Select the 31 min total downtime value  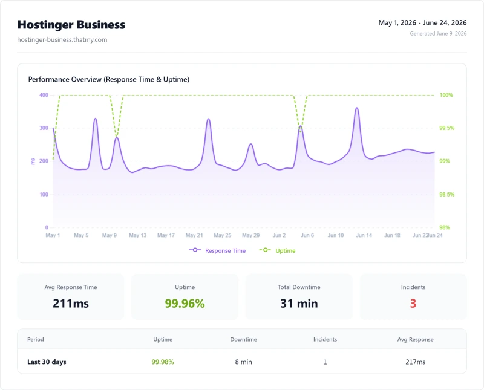pos(299,304)
